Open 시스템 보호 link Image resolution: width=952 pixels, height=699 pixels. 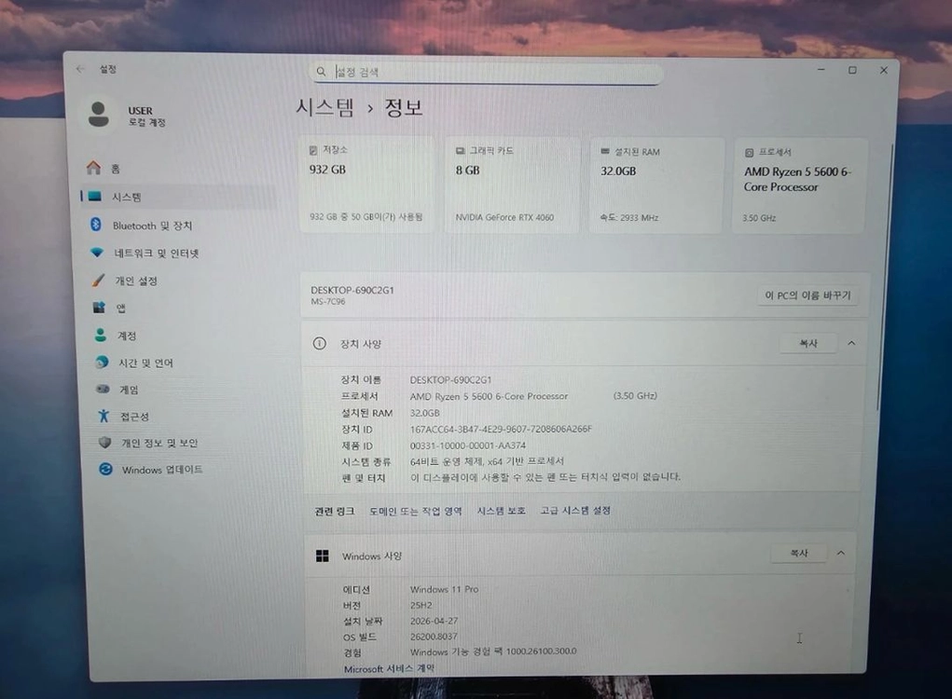501,511
